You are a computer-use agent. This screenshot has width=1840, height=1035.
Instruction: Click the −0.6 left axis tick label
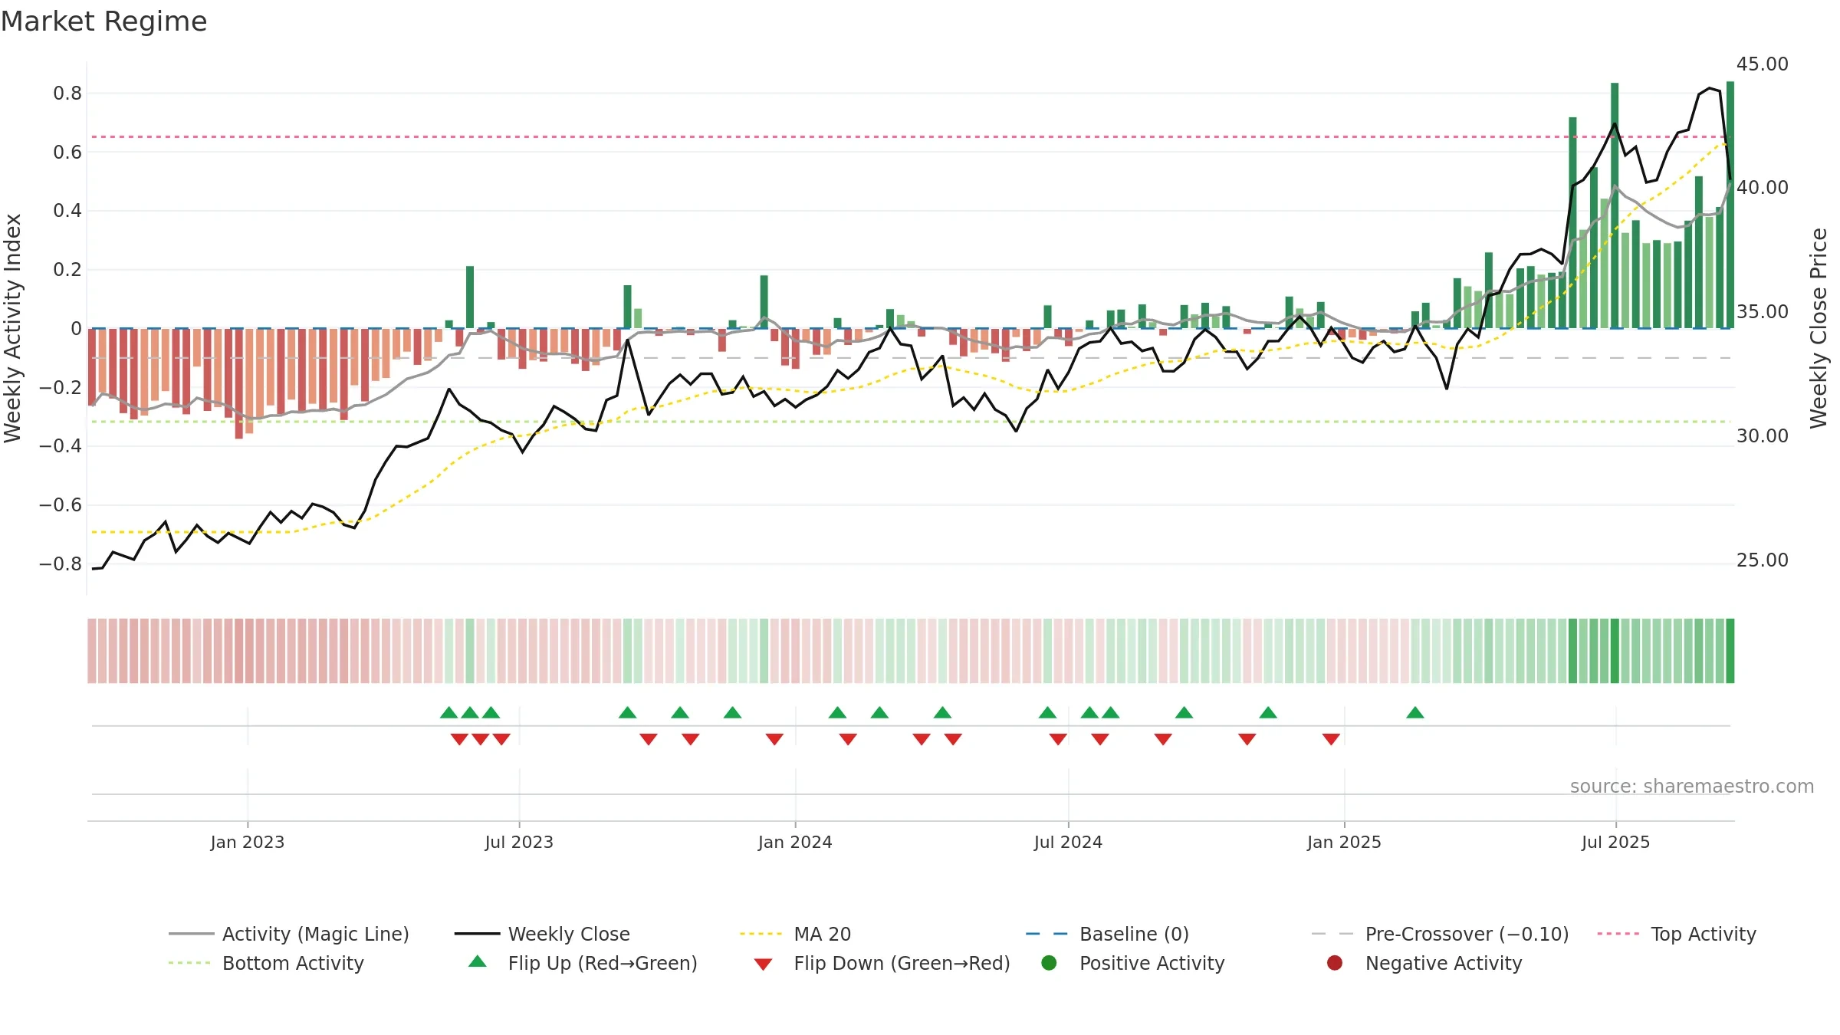click(61, 505)
